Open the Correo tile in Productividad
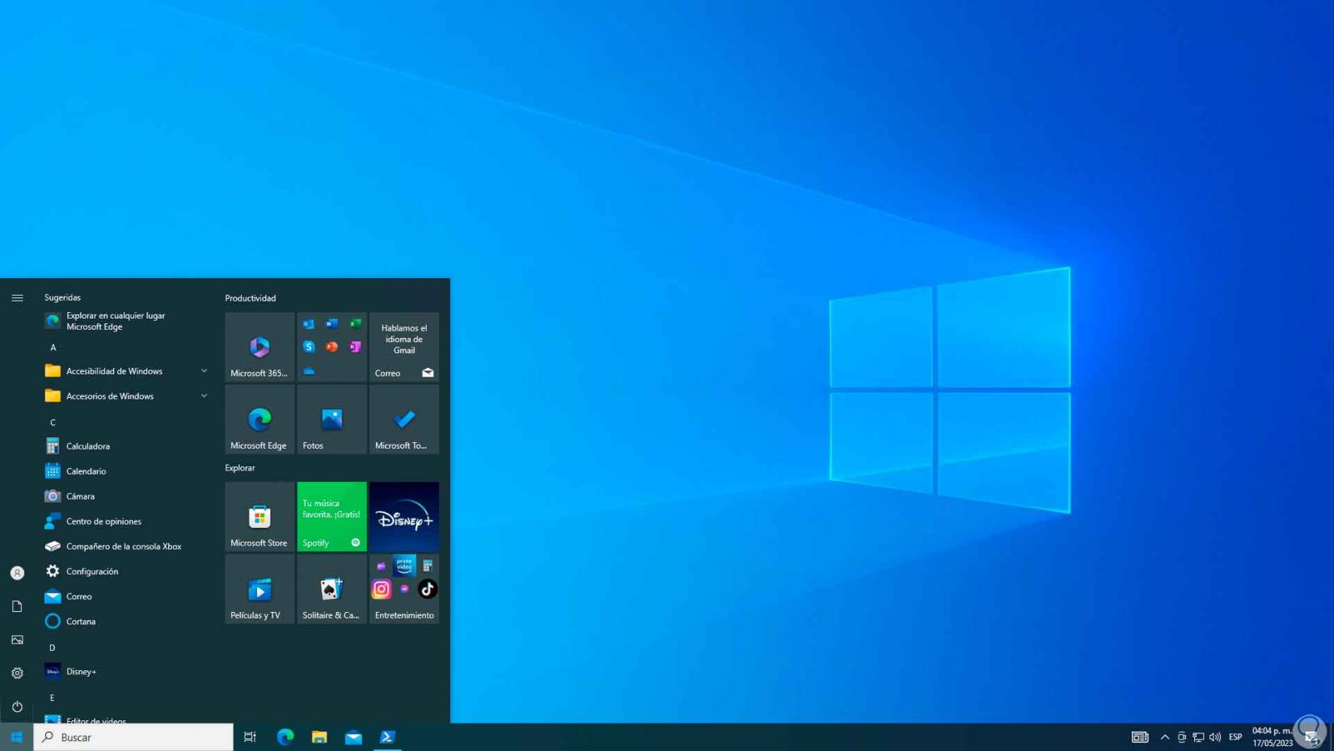This screenshot has height=751, width=1334. point(404,347)
